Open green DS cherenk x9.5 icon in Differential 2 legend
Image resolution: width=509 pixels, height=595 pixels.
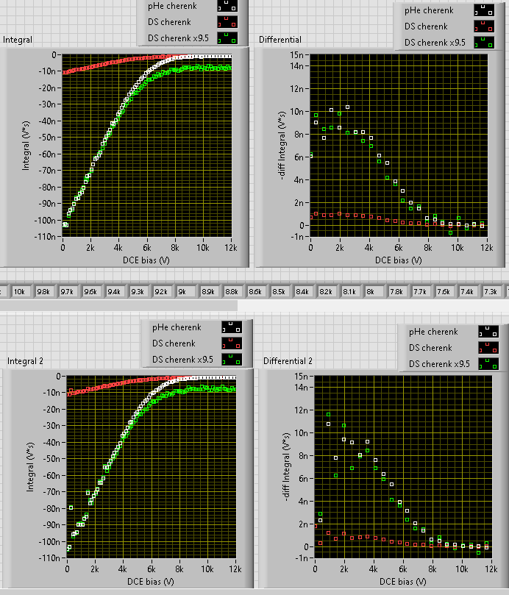pos(488,364)
